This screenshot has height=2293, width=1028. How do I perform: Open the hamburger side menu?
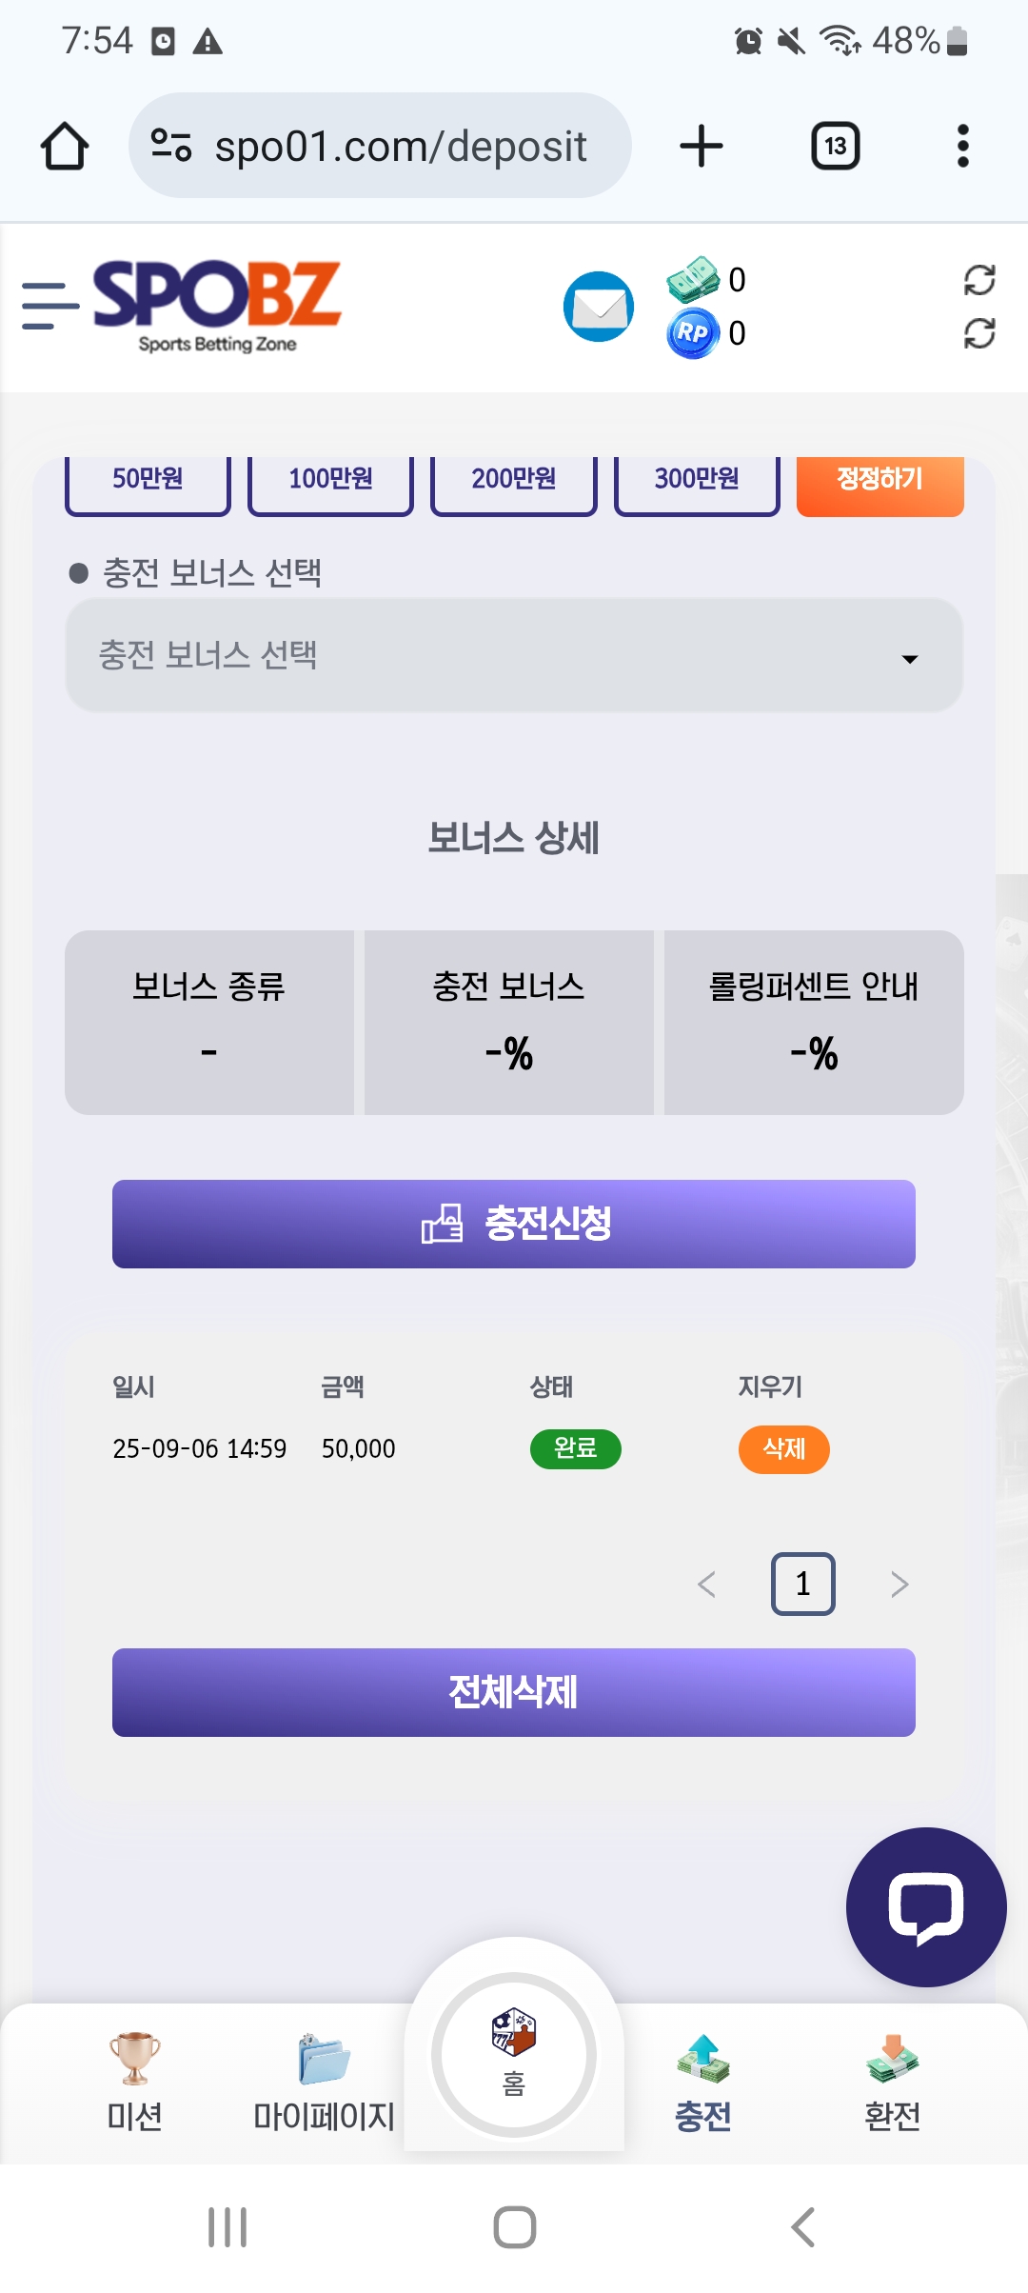(49, 307)
